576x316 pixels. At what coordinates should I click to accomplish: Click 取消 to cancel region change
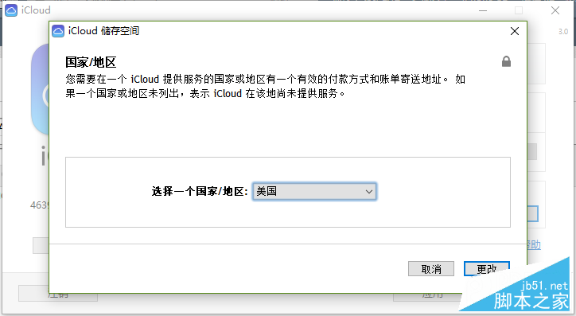[431, 269]
